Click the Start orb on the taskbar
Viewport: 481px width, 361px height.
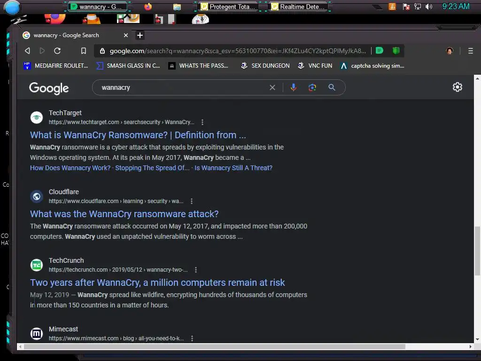(x=12, y=8)
